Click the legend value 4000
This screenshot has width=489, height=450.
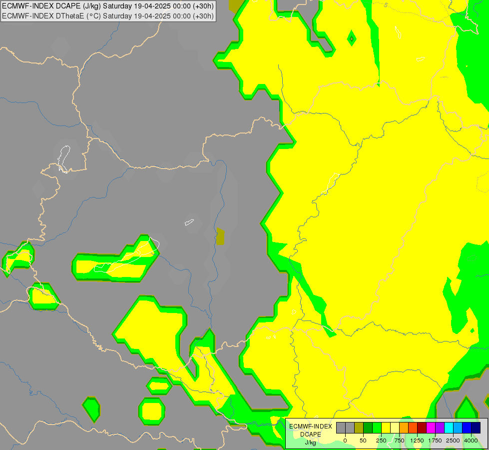point(471,440)
